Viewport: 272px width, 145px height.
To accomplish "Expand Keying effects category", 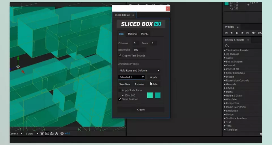I will point(225,88).
